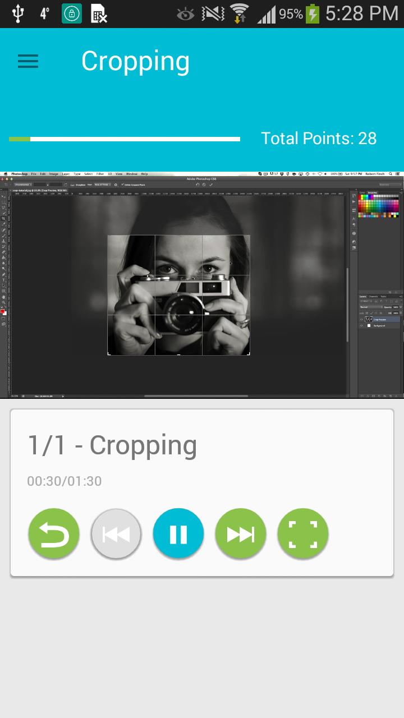
Task: Tap the Total Points: 28 label
Action: pos(319,139)
